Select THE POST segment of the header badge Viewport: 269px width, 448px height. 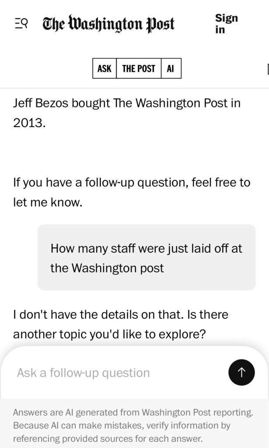click(x=139, y=68)
